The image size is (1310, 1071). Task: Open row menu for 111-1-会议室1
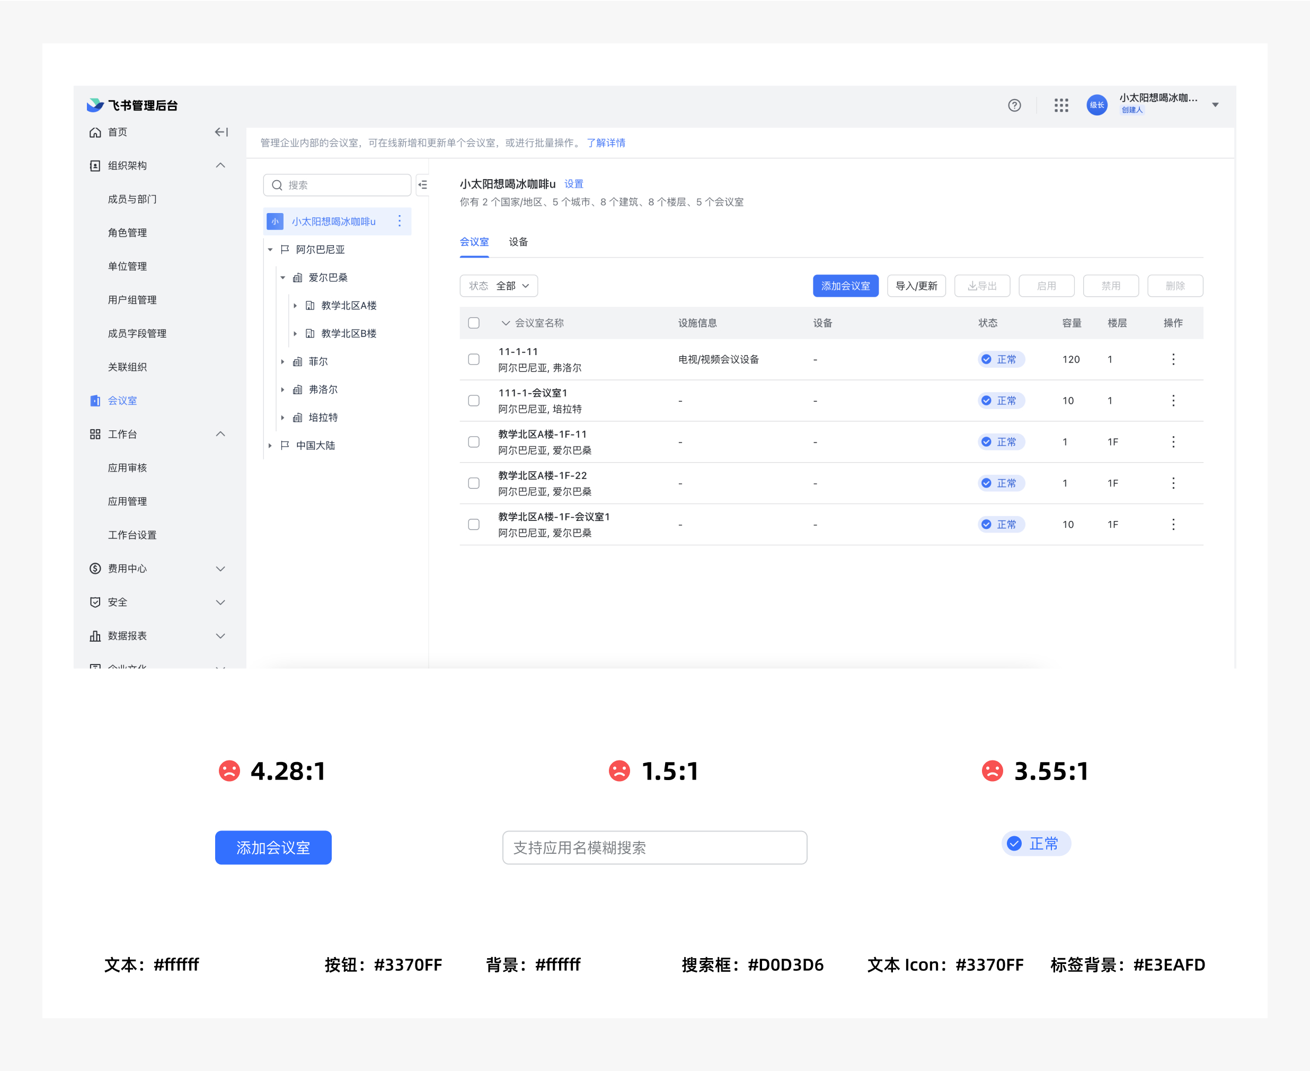[1173, 401]
